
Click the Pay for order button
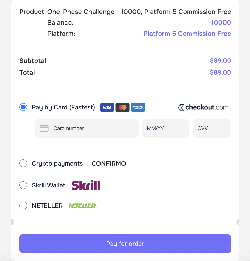click(125, 244)
